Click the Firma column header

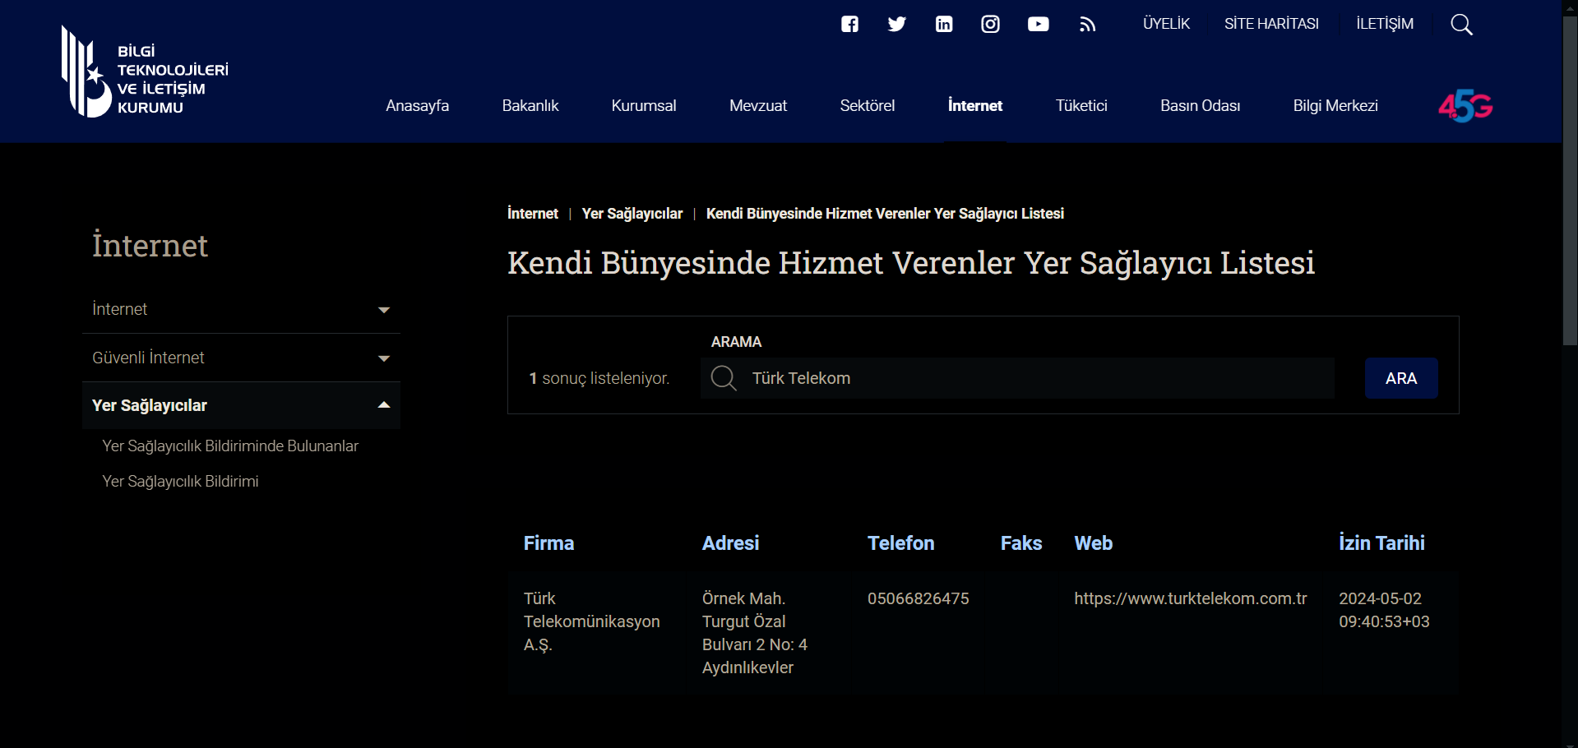[549, 543]
